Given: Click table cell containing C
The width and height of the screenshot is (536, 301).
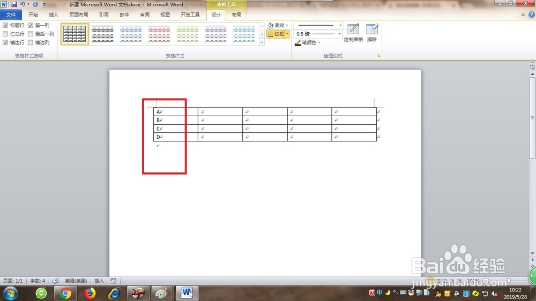Looking at the screenshot, I should [x=176, y=129].
